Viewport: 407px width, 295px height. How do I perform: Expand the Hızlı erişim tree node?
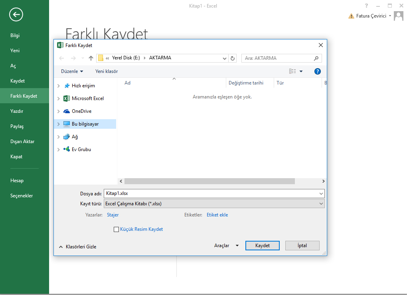[58, 86]
